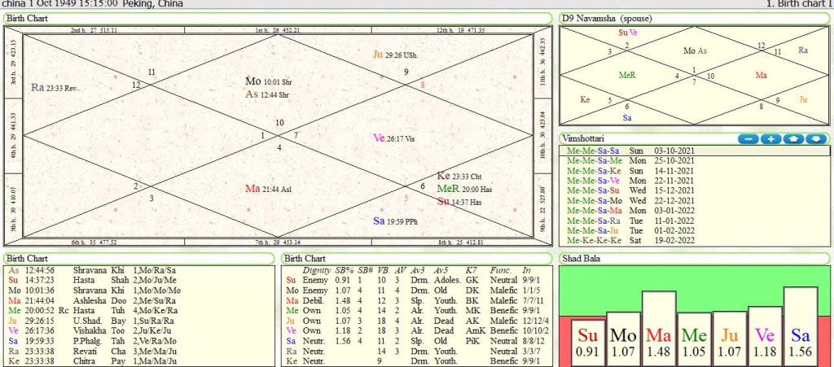Click the plus button in Vimshottari panel
Screen dimensions: 834x367
(x=770, y=139)
